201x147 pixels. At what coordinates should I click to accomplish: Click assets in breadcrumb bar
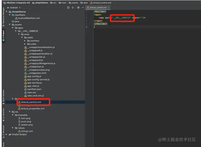tap(74, 3)
